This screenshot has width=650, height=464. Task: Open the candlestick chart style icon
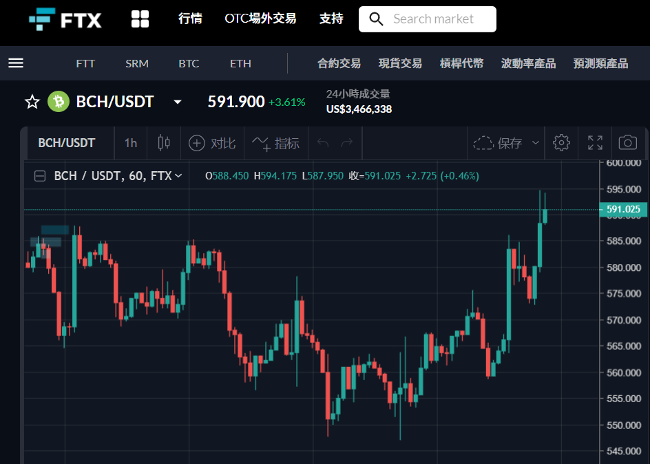tap(164, 143)
